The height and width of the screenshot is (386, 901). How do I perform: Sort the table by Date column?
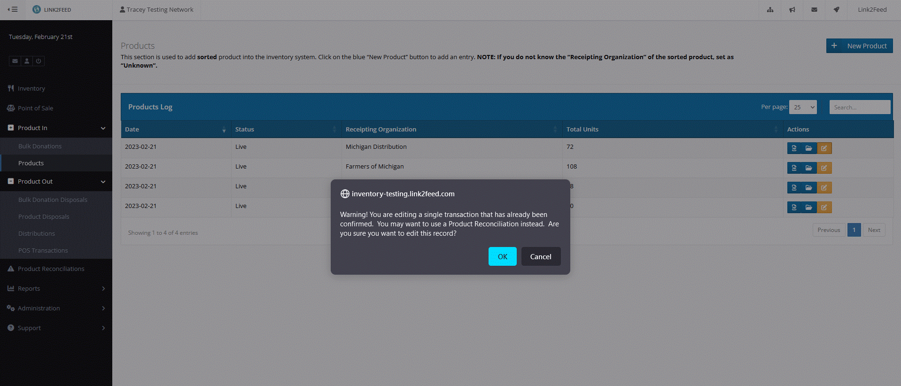(176, 129)
